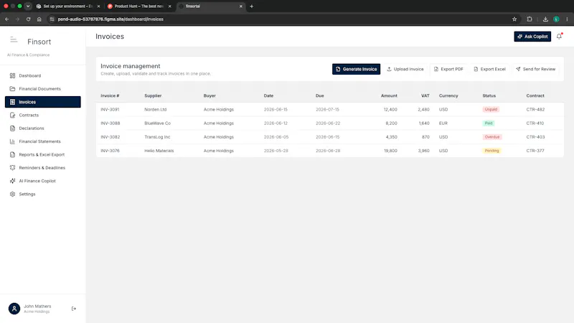Click the Paid status badge
The width and height of the screenshot is (574, 323).
pyautogui.click(x=489, y=123)
